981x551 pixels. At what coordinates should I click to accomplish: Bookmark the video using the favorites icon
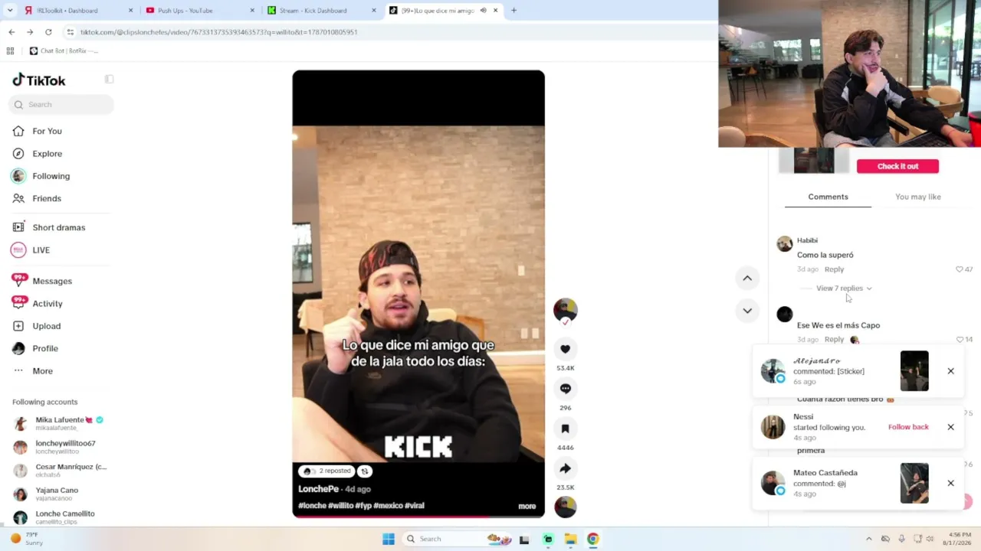click(565, 429)
